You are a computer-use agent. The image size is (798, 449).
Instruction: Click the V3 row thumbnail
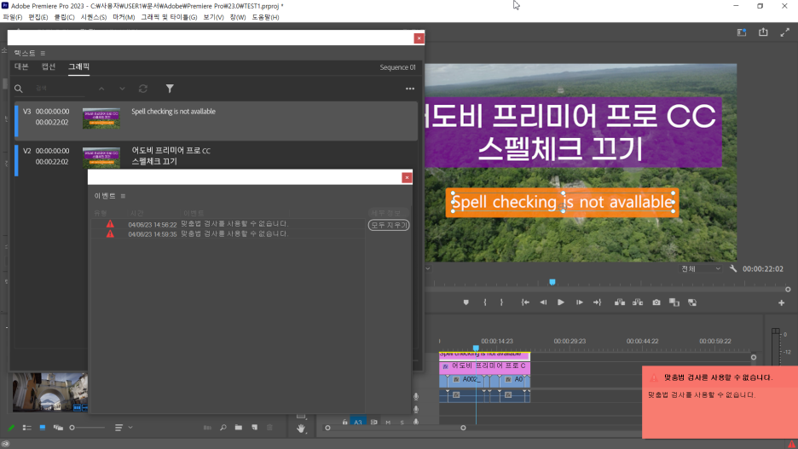[x=101, y=118]
